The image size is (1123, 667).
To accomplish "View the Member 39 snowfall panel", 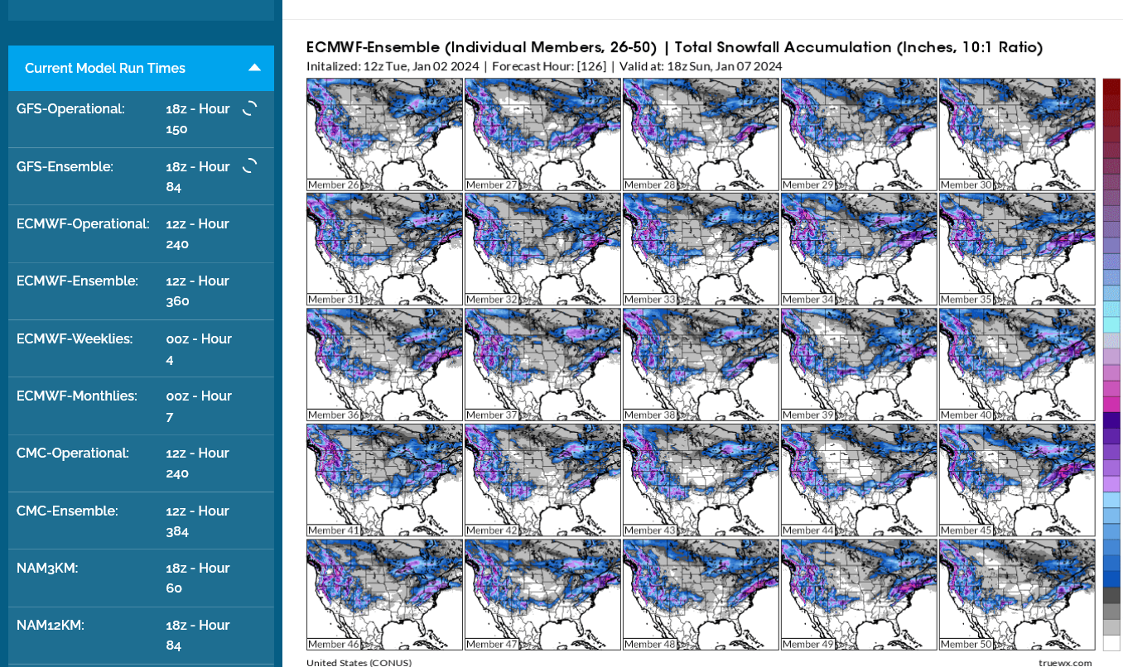I will 858,364.
